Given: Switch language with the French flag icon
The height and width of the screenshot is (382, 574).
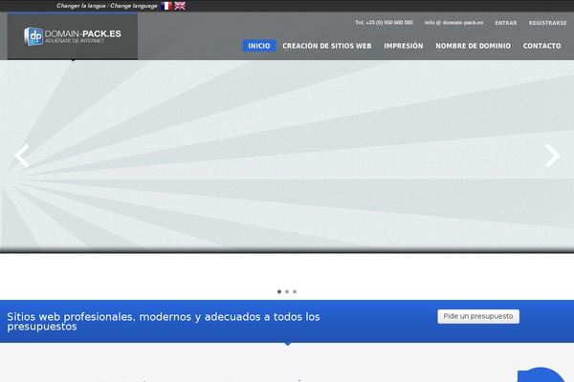Looking at the screenshot, I should coord(166,6).
